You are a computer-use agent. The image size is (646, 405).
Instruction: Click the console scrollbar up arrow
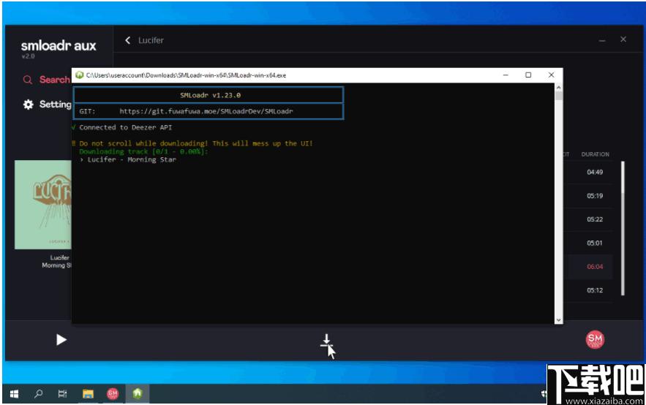[559, 88]
